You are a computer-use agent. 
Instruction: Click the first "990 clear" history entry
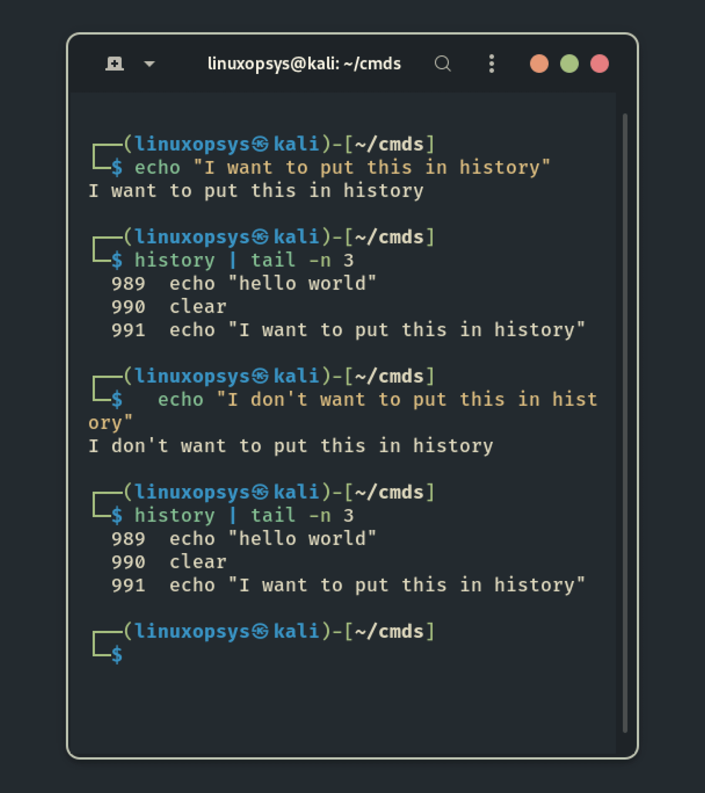(x=169, y=307)
